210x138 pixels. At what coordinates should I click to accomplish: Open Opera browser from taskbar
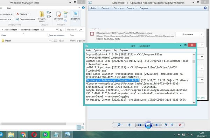pos(34,135)
